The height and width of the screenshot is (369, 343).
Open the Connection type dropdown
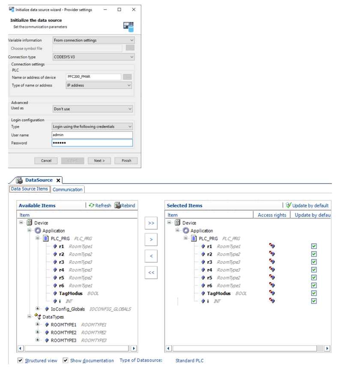(93, 57)
